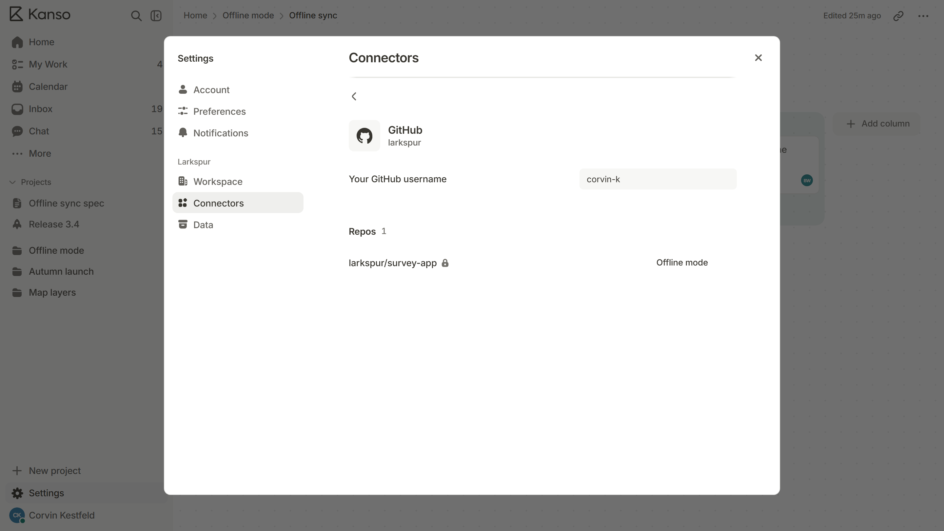Open Offline sync spec document

click(86, 203)
